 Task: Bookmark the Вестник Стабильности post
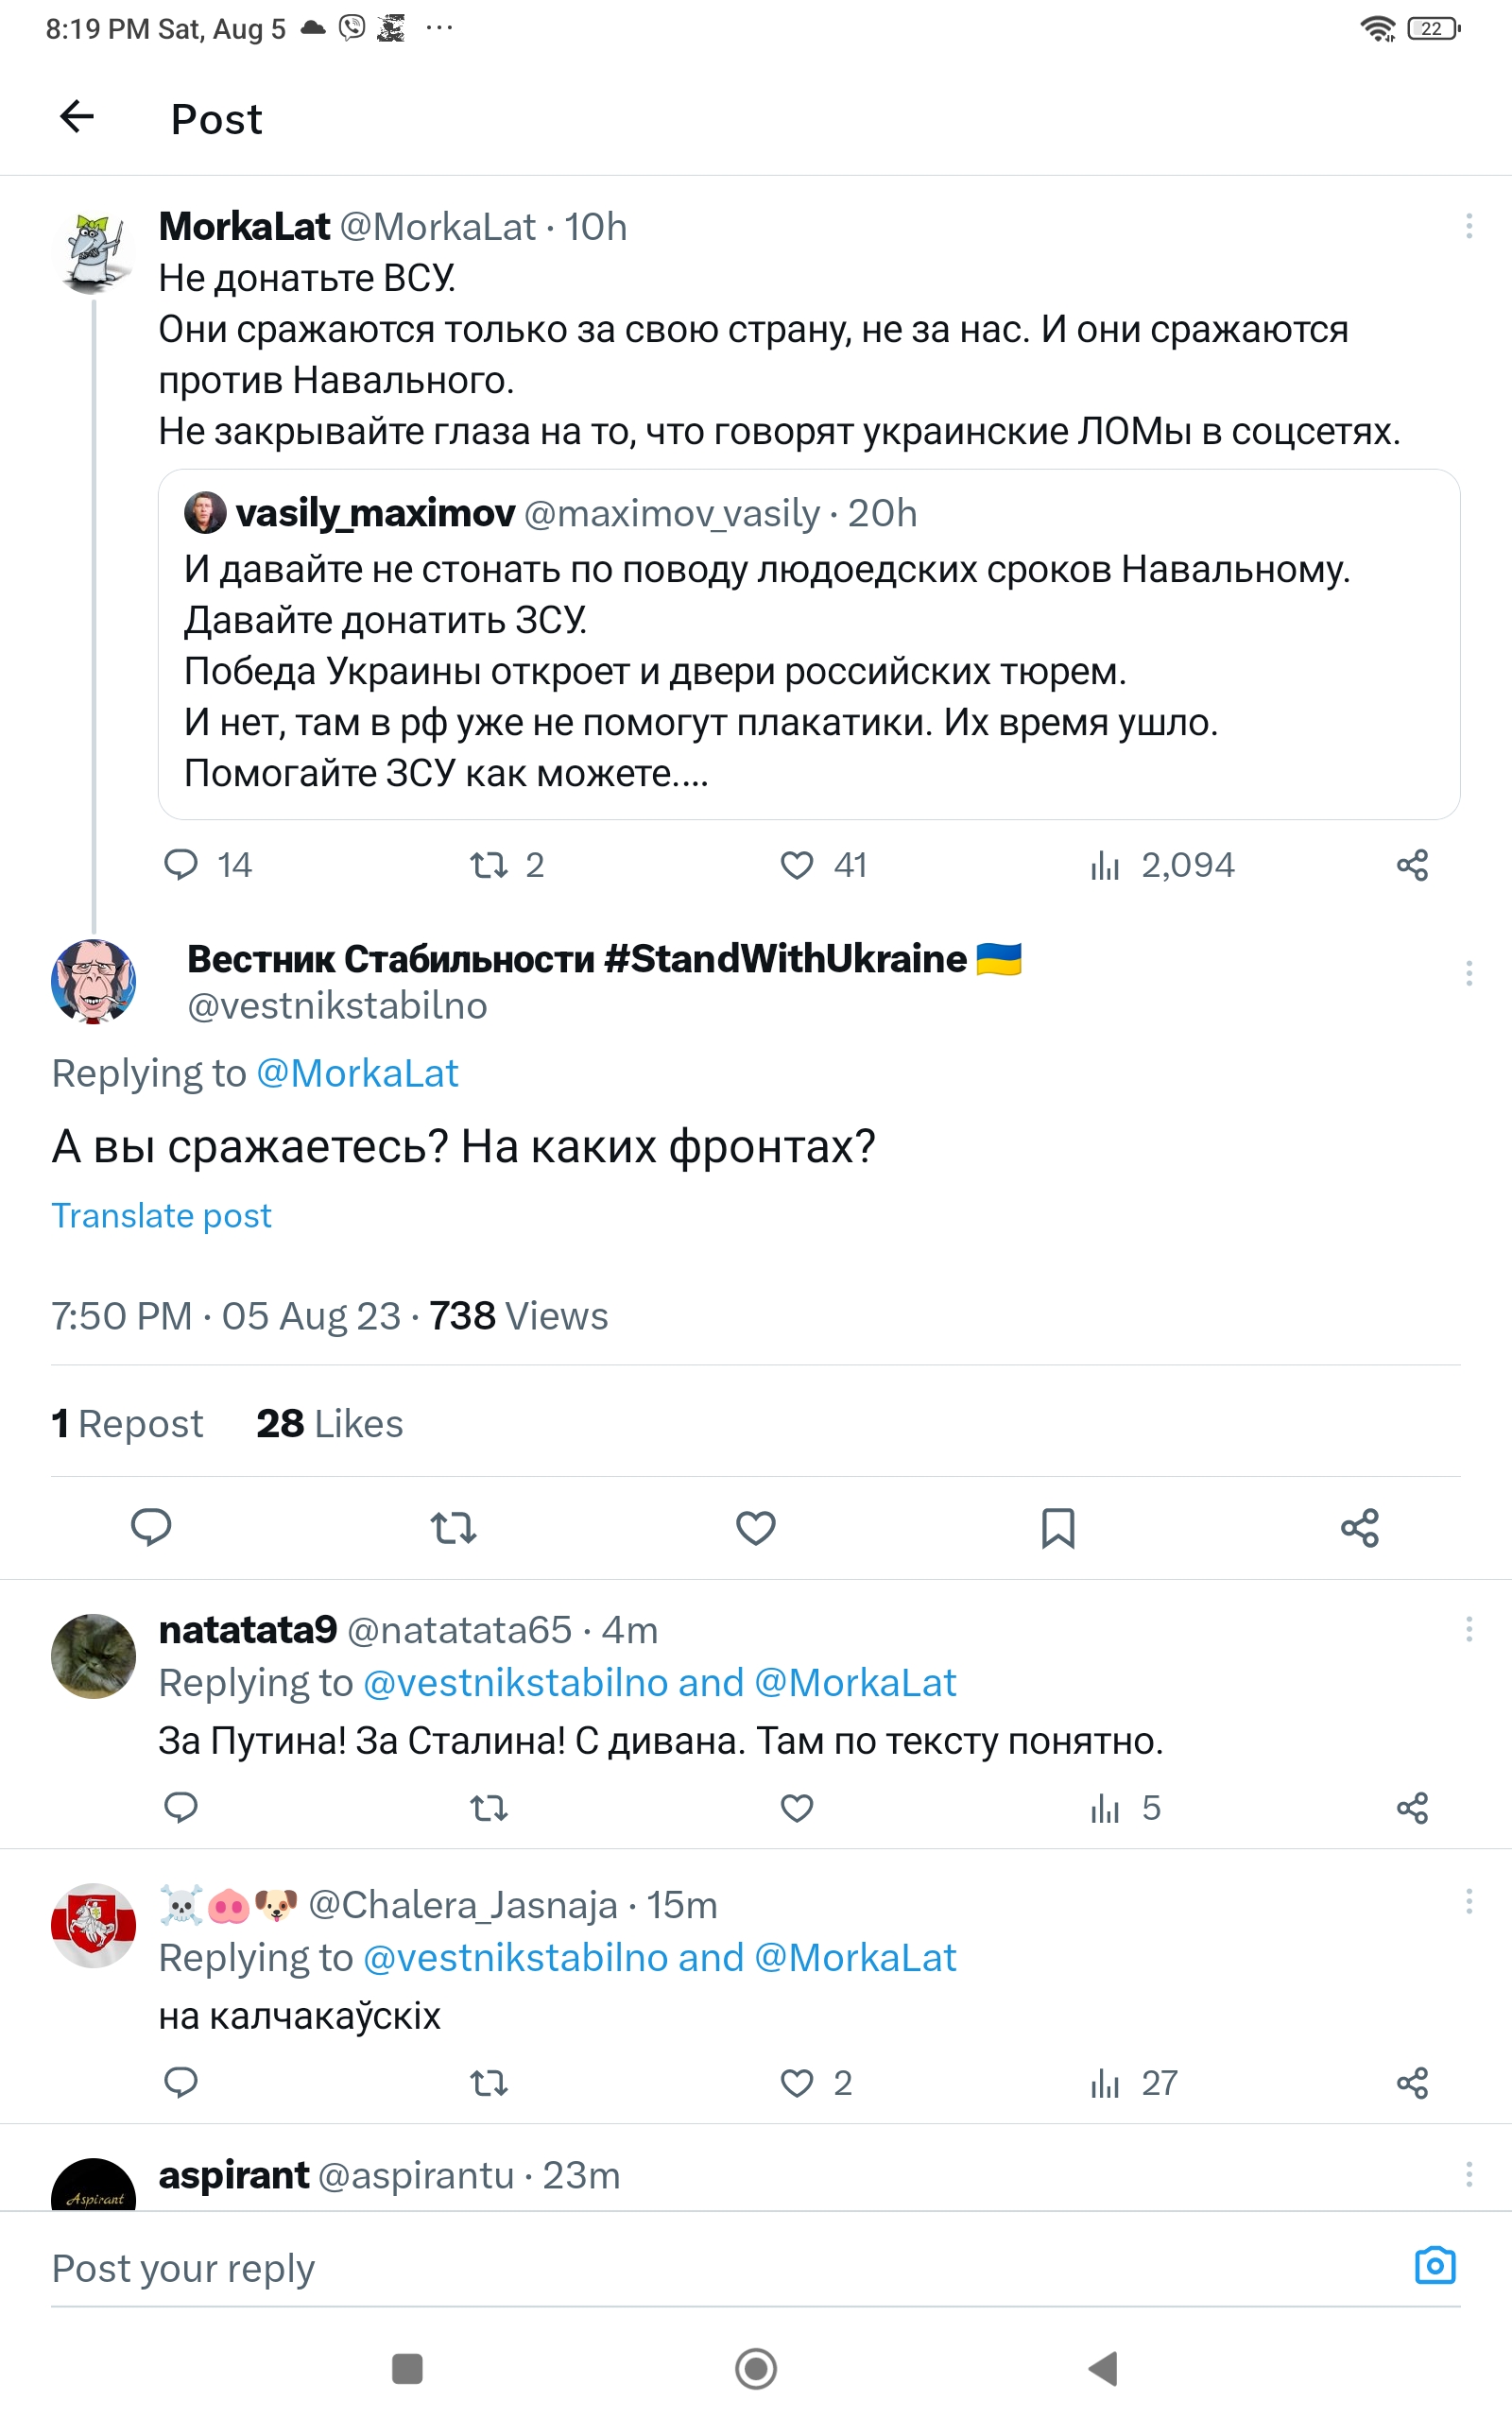click(x=1058, y=1527)
